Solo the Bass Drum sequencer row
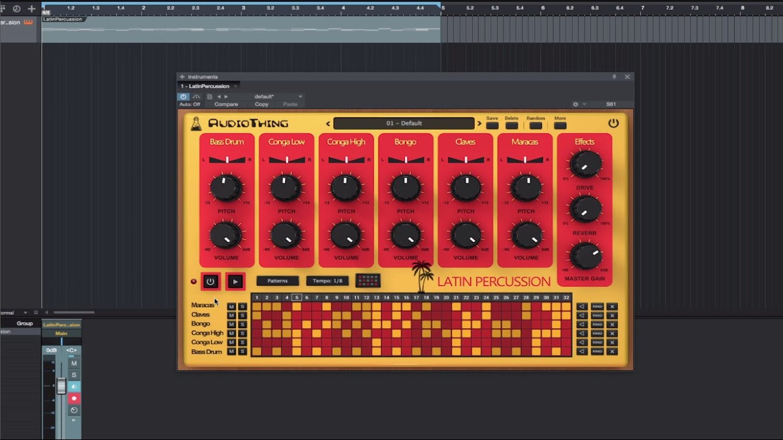The image size is (783, 440). [x=243, y=351]
